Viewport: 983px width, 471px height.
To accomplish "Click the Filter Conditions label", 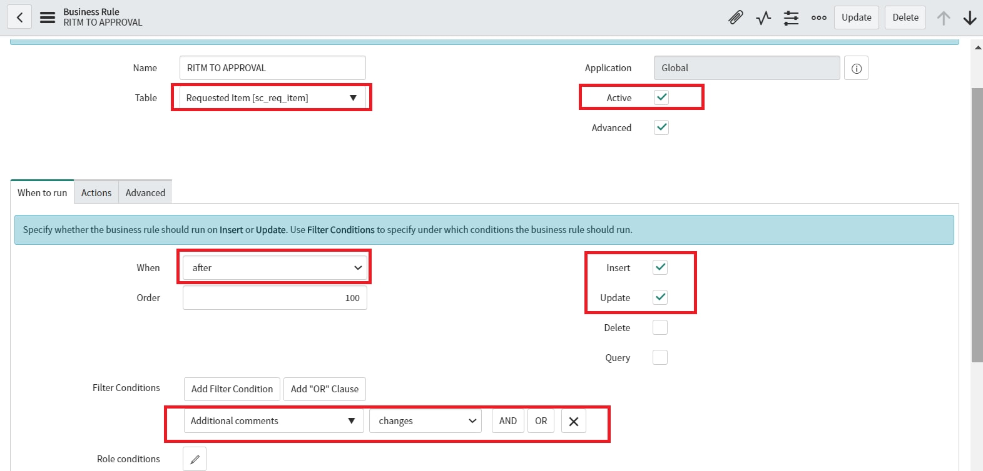I will [126, 388].
